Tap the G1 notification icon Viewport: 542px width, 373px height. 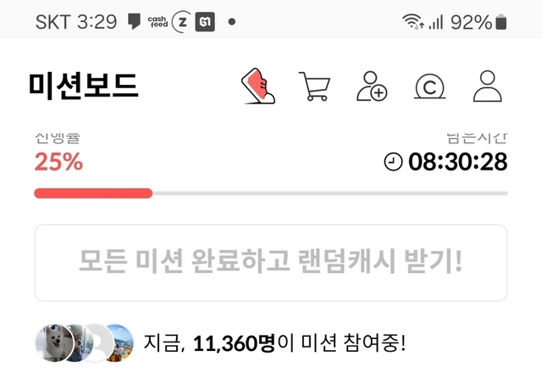(205, 22)
